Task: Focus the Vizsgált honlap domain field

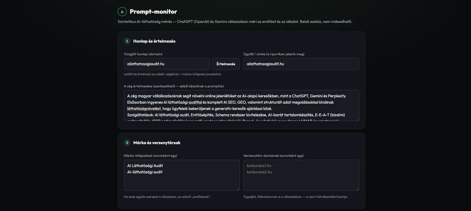Action: point(167,64)
